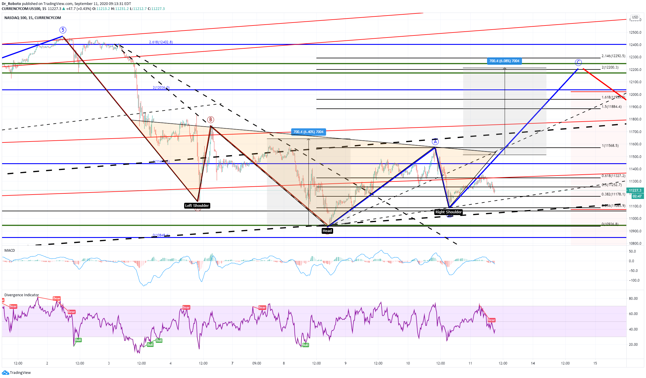The height and width of the screenshot is (378, 646).
Task: Select the Fibonacci 2.618(12402.8) level label
Action: pos(161,42)
